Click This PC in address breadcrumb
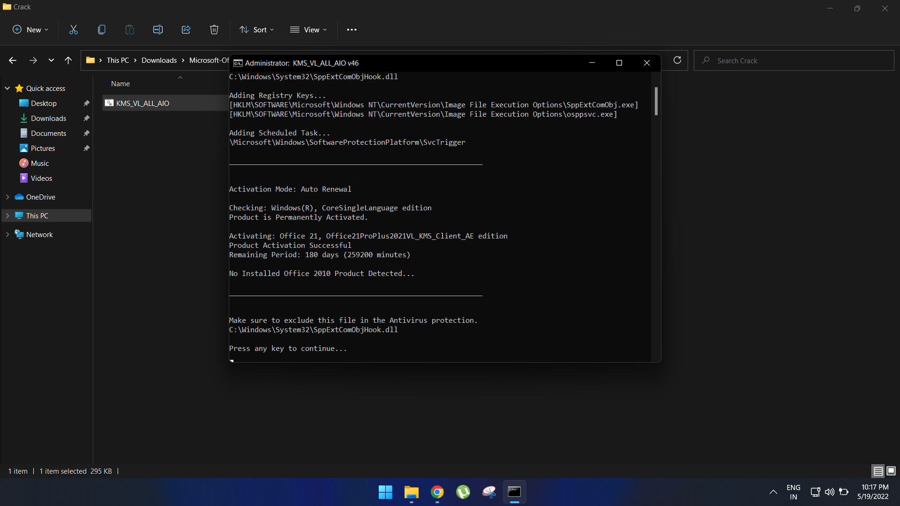 (x=118, y=60)
